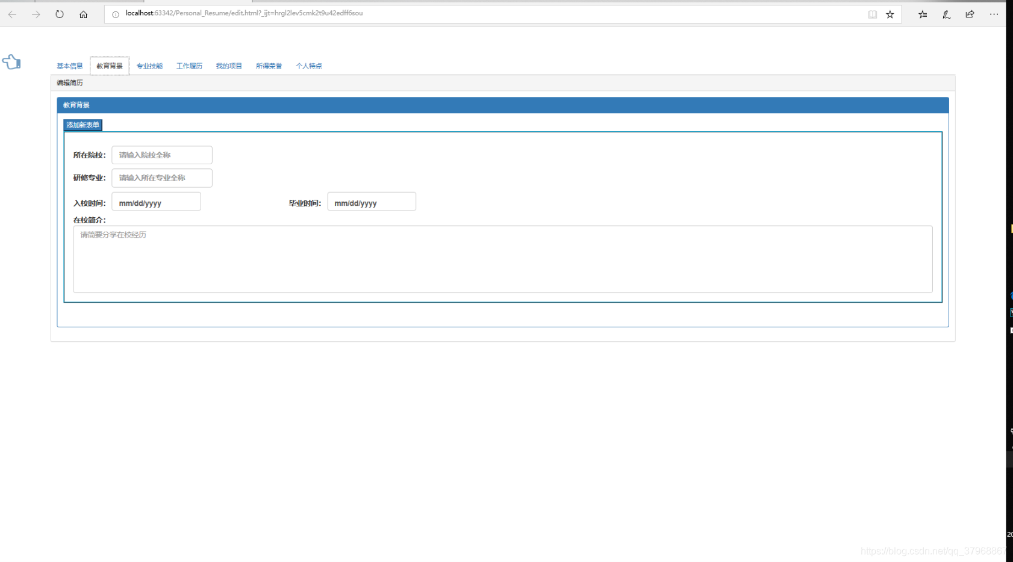Add page to favorites star icon
The width and height of the screenshot is (1013, 562).
point(890,14)
